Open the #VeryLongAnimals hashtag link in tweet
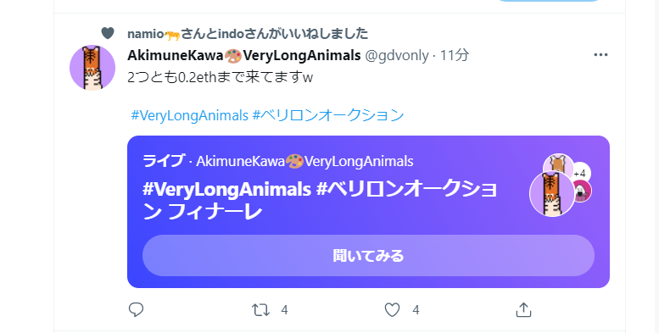 point(189,115)
